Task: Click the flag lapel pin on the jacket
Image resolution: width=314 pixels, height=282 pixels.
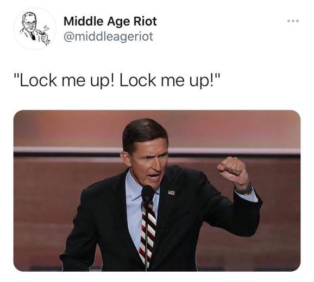Action: [x=171, y=193]
